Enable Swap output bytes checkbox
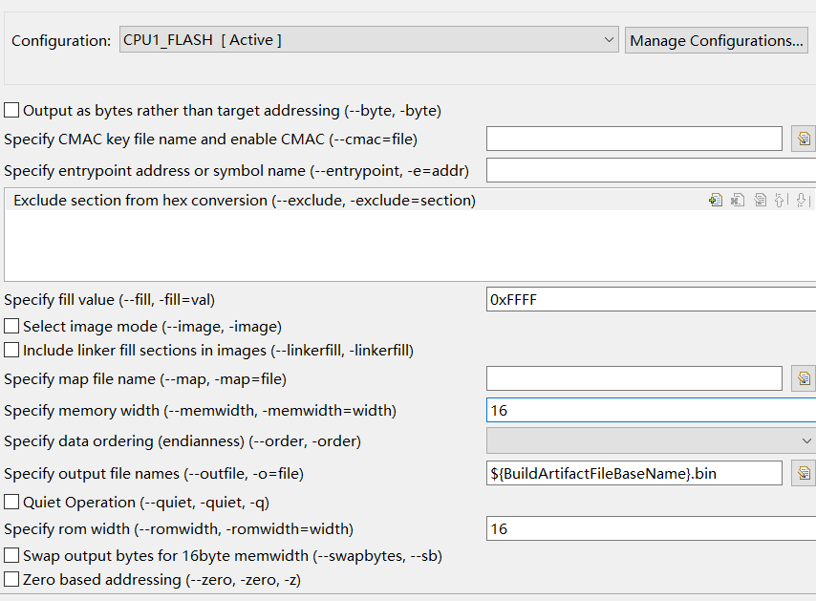The image size is (816, 601). tap(11, 556)
